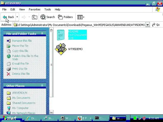Expand the Address bar dropdown list
Image resolution: width=163 pixels, height=122 pixels.
click(x=148, y=25)
